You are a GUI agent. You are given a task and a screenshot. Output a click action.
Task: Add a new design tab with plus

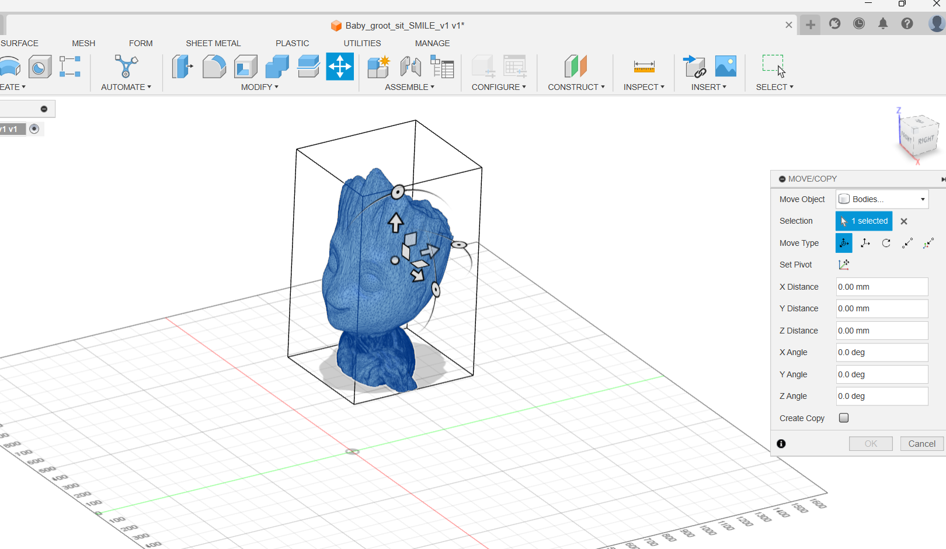[811, 25]
